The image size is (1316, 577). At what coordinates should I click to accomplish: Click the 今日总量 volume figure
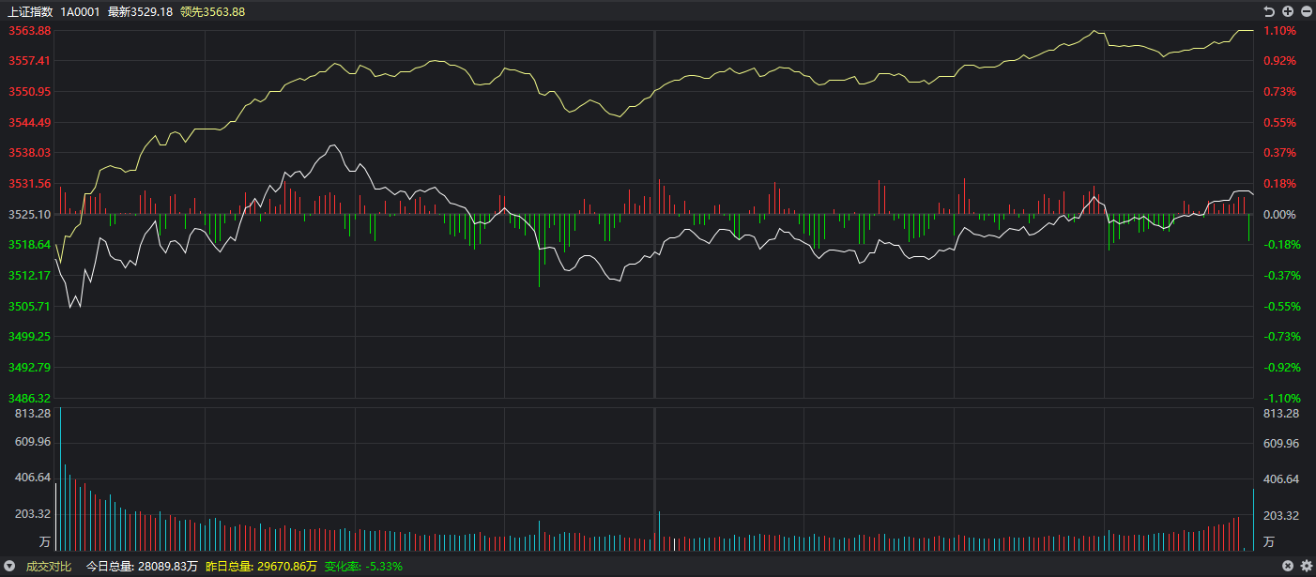[142, 566]
